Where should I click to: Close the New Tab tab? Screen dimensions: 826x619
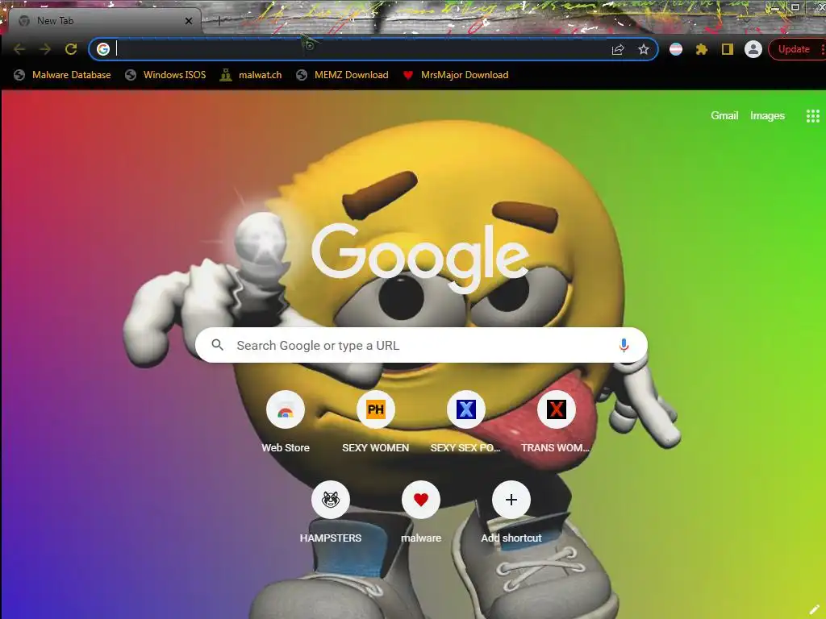coord(189,21)
